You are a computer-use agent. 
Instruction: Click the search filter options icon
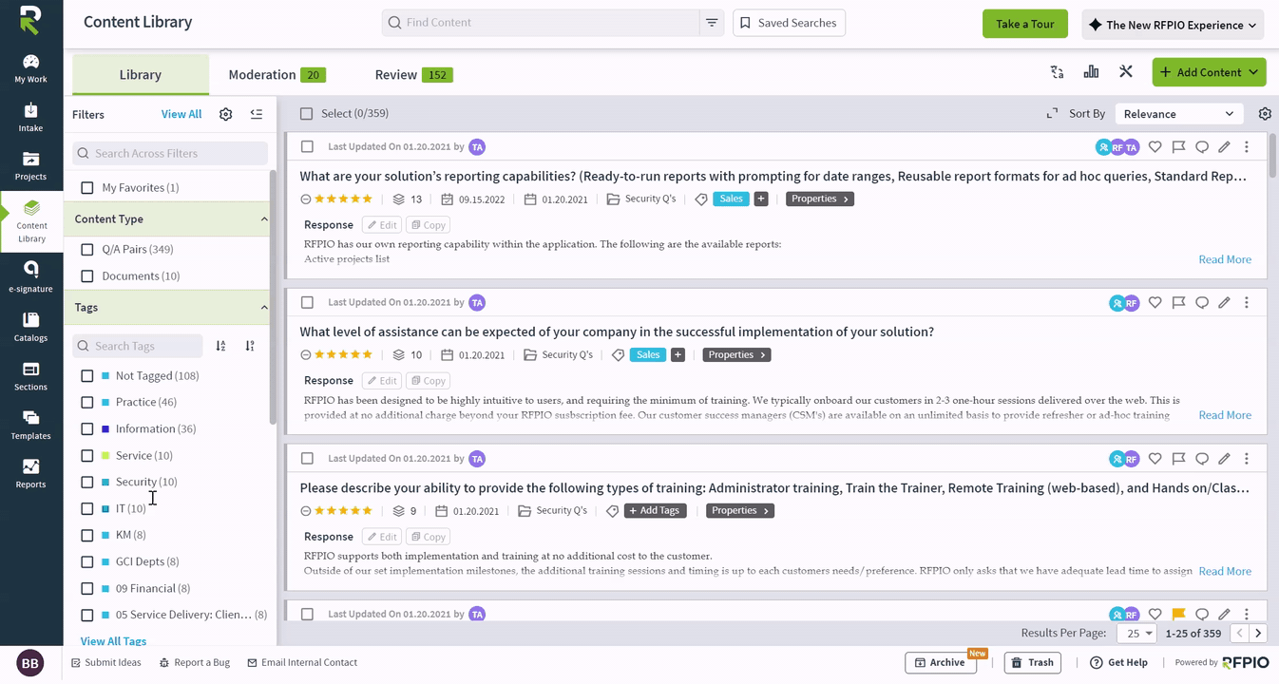pyautogui.click(x=712, y=23)
